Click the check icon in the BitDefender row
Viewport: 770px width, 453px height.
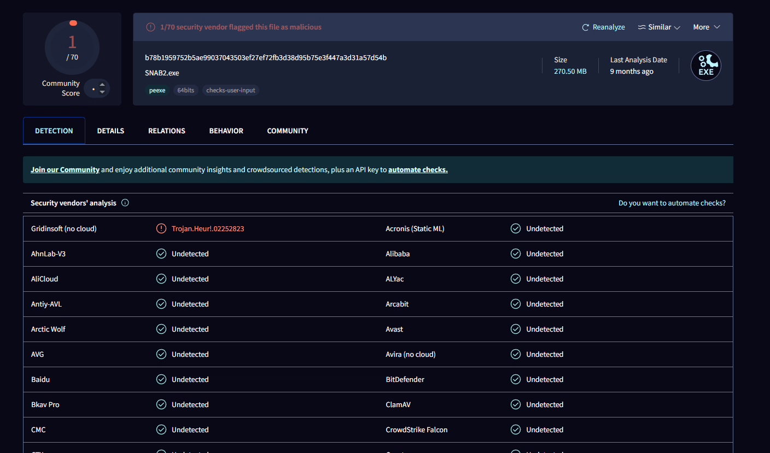point(516,379)
